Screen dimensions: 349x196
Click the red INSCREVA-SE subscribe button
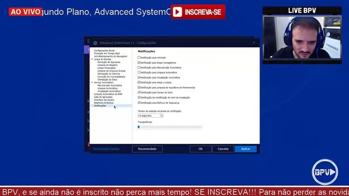point(198,12)
